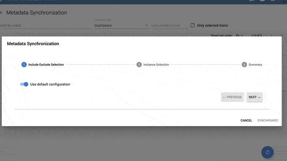This screenshot has height=161, width=287.
Task: Click CANCEL in the dialog
Action: click(x=246, y=120)
